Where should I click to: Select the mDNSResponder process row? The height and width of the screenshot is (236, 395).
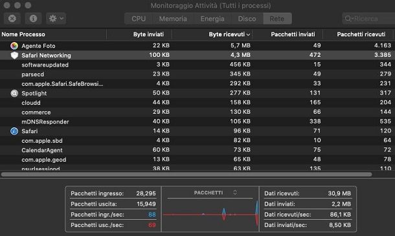coord(198,122)
